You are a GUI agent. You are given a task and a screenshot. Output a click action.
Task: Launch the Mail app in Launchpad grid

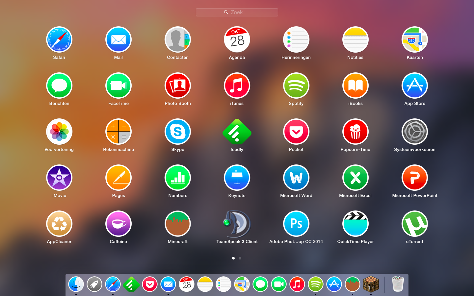pos(118,39)
